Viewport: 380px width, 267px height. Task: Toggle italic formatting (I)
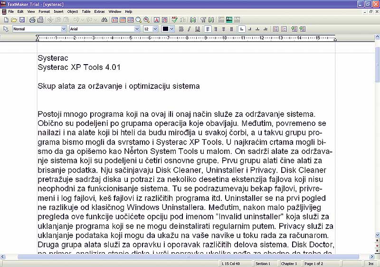[189, 29]
